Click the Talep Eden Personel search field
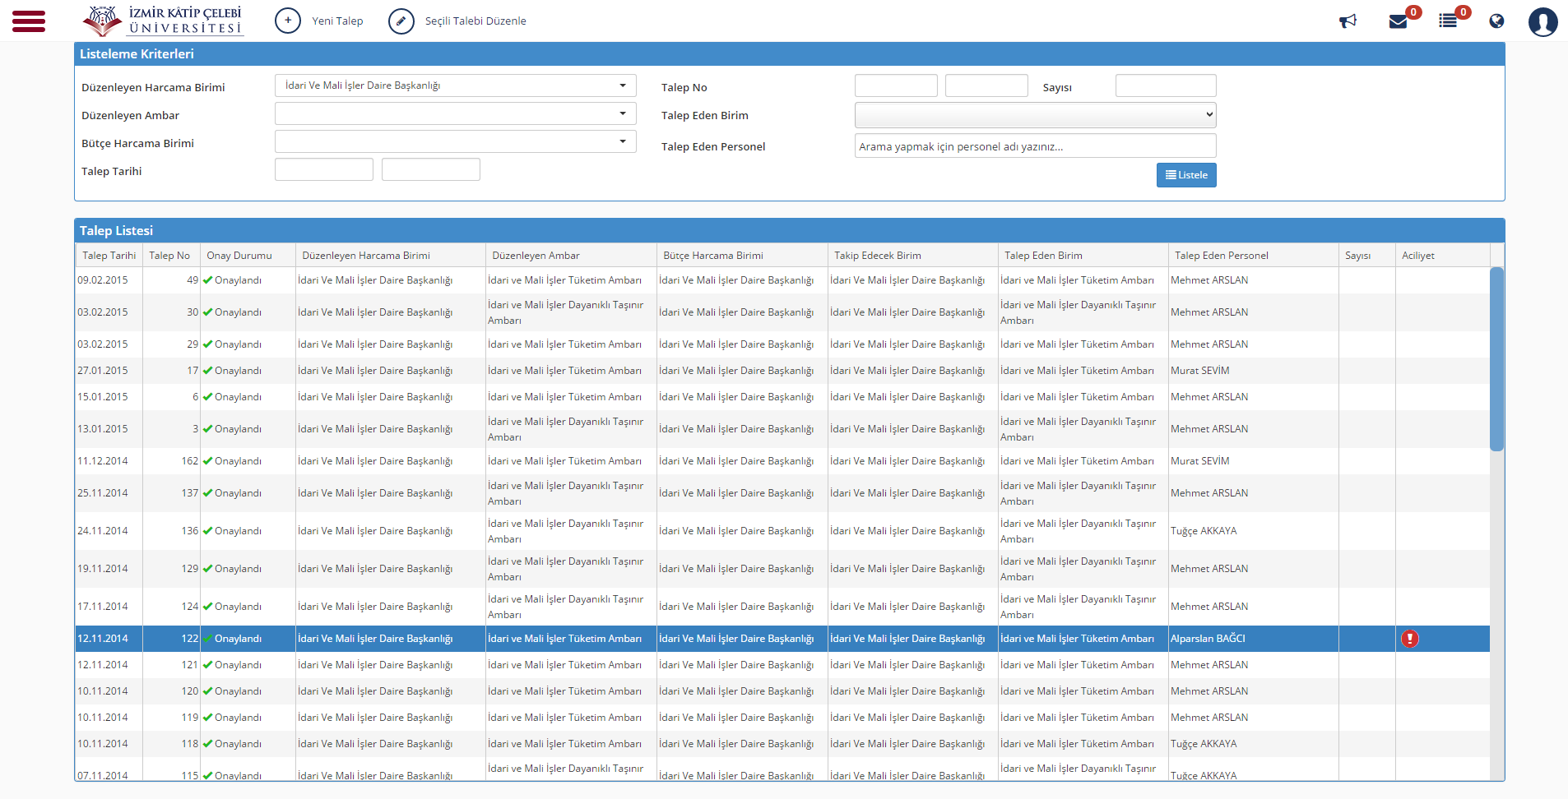1568x799 pixels. click(x=1035, y=146)
